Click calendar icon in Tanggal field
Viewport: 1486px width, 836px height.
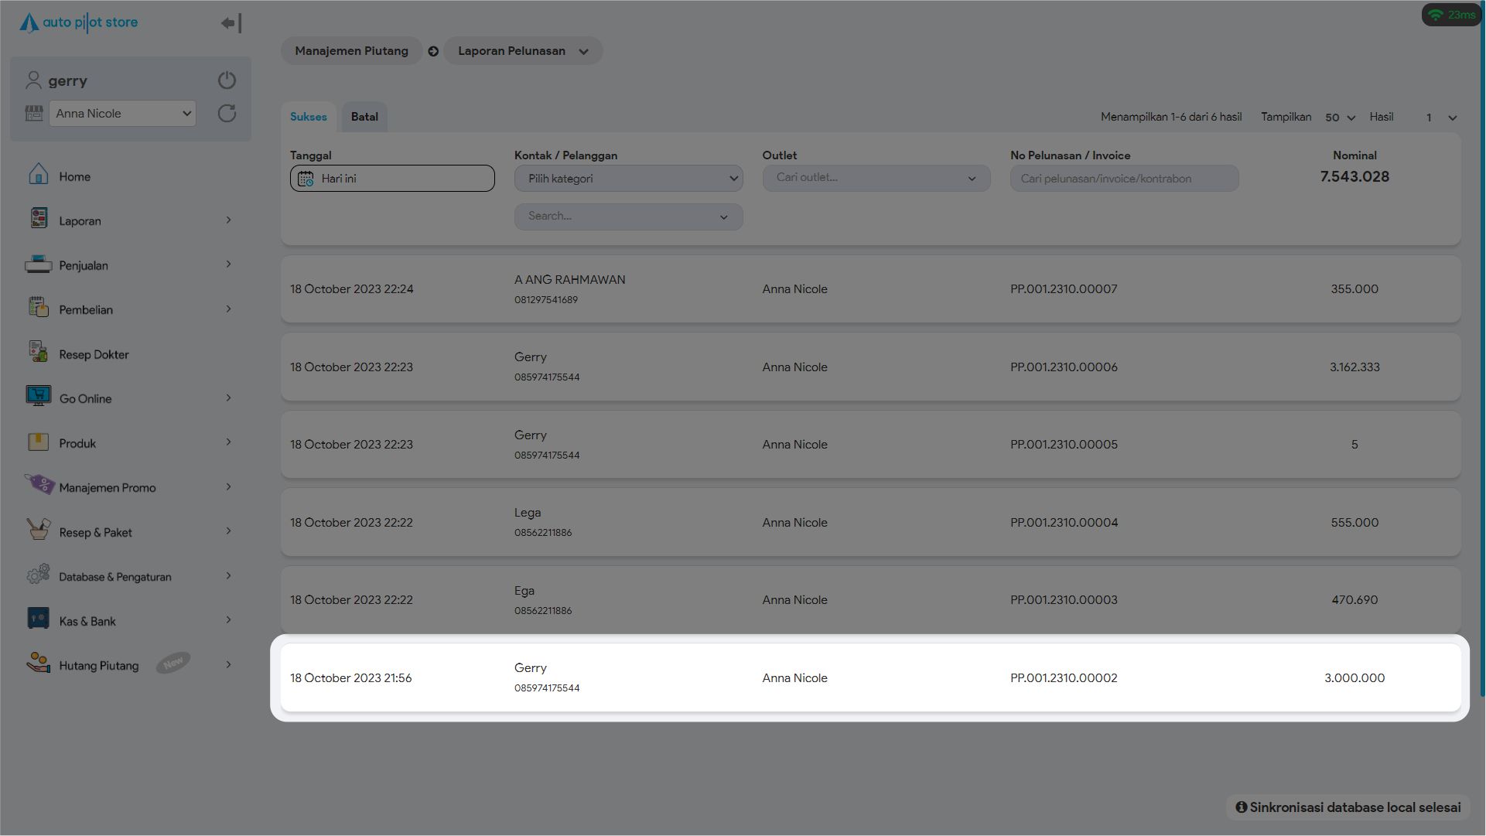[x=306, y=179]
